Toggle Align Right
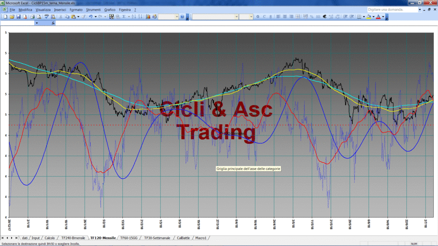This screenshot has width=438, height=246. (x=291, y=17)
